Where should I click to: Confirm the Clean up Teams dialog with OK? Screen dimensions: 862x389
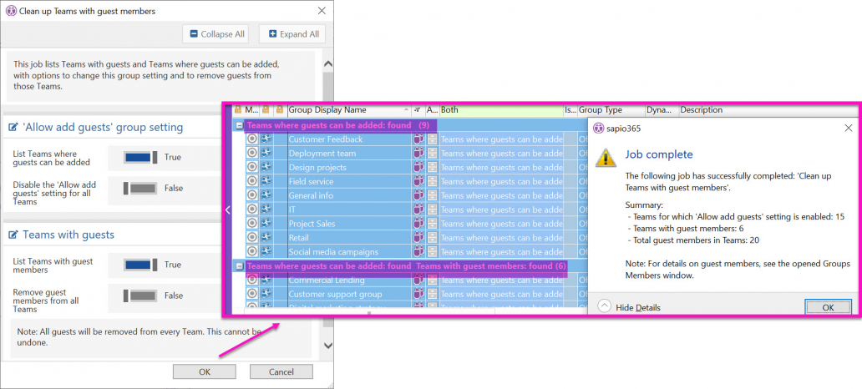pyautogui.click(x=205, y=372)
